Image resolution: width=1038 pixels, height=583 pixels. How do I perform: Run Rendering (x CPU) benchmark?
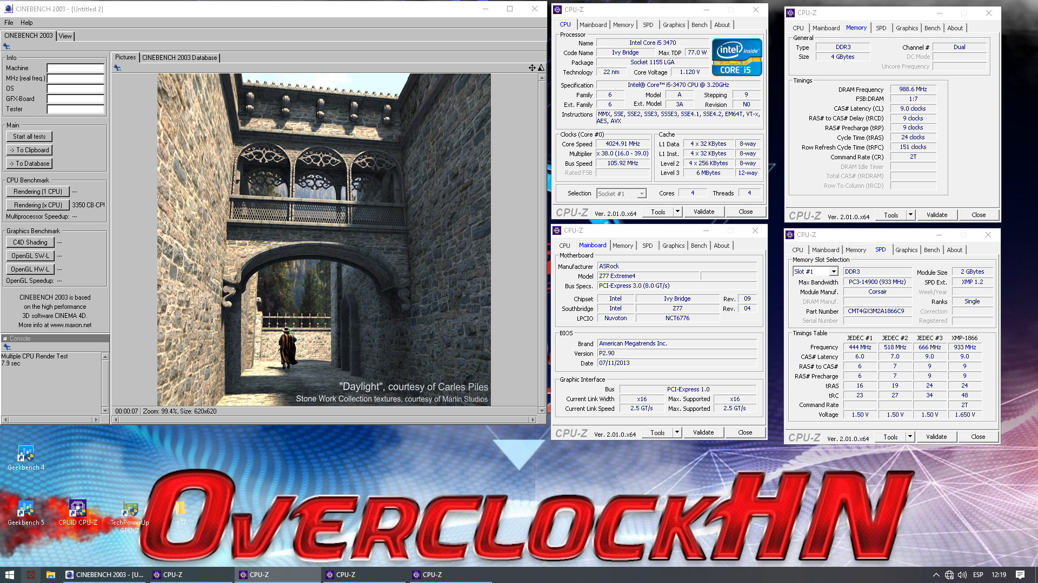pos(38,205)
